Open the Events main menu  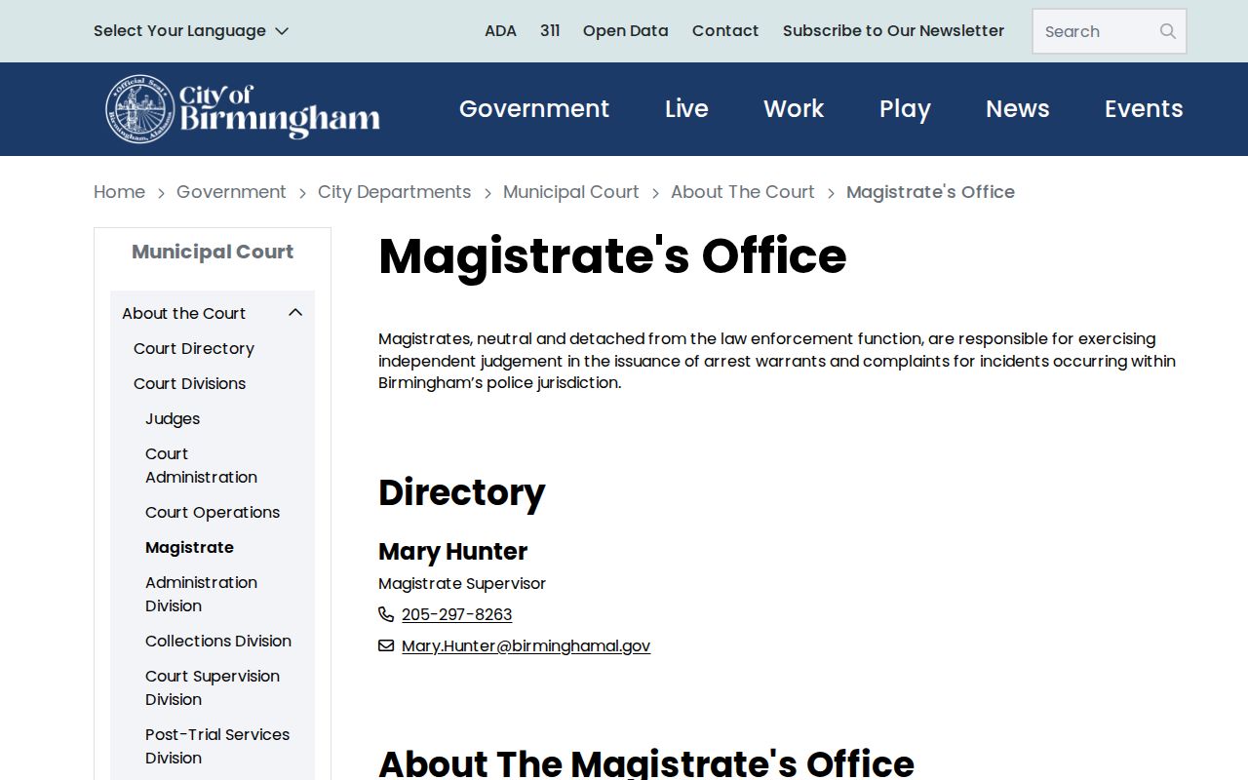coord(1144,108)
